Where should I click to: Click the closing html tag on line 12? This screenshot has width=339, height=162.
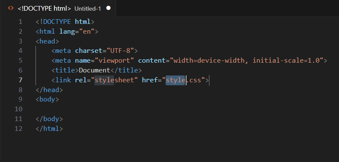click(49, 129)
